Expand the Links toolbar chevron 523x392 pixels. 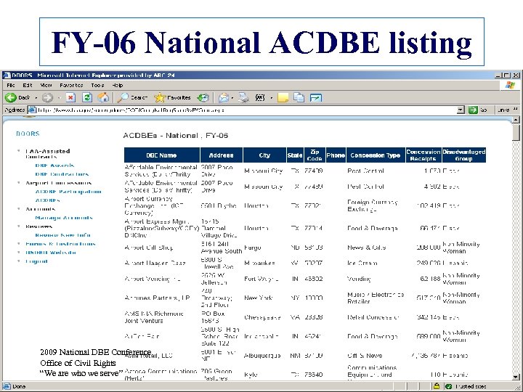coord(515,109)
